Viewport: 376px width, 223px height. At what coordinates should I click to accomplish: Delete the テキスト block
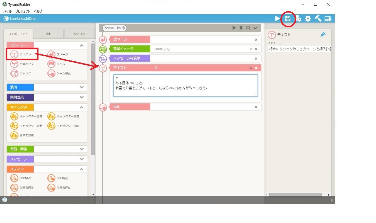tap(256, 68)
